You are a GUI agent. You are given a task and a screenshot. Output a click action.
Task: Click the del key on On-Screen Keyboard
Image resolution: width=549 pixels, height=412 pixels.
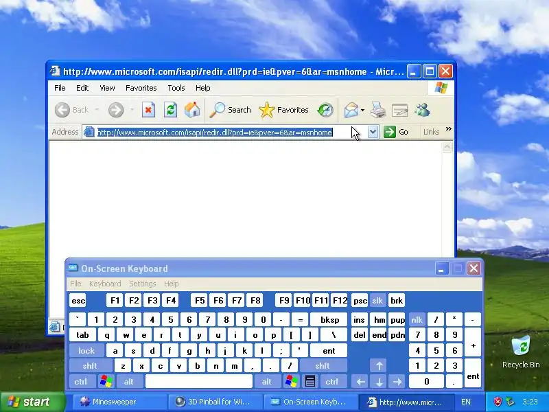(359, 335)
